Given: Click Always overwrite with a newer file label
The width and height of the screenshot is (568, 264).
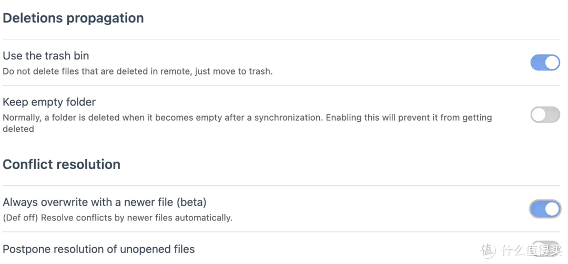Looking at the screenshot, I should click(104, 202).
